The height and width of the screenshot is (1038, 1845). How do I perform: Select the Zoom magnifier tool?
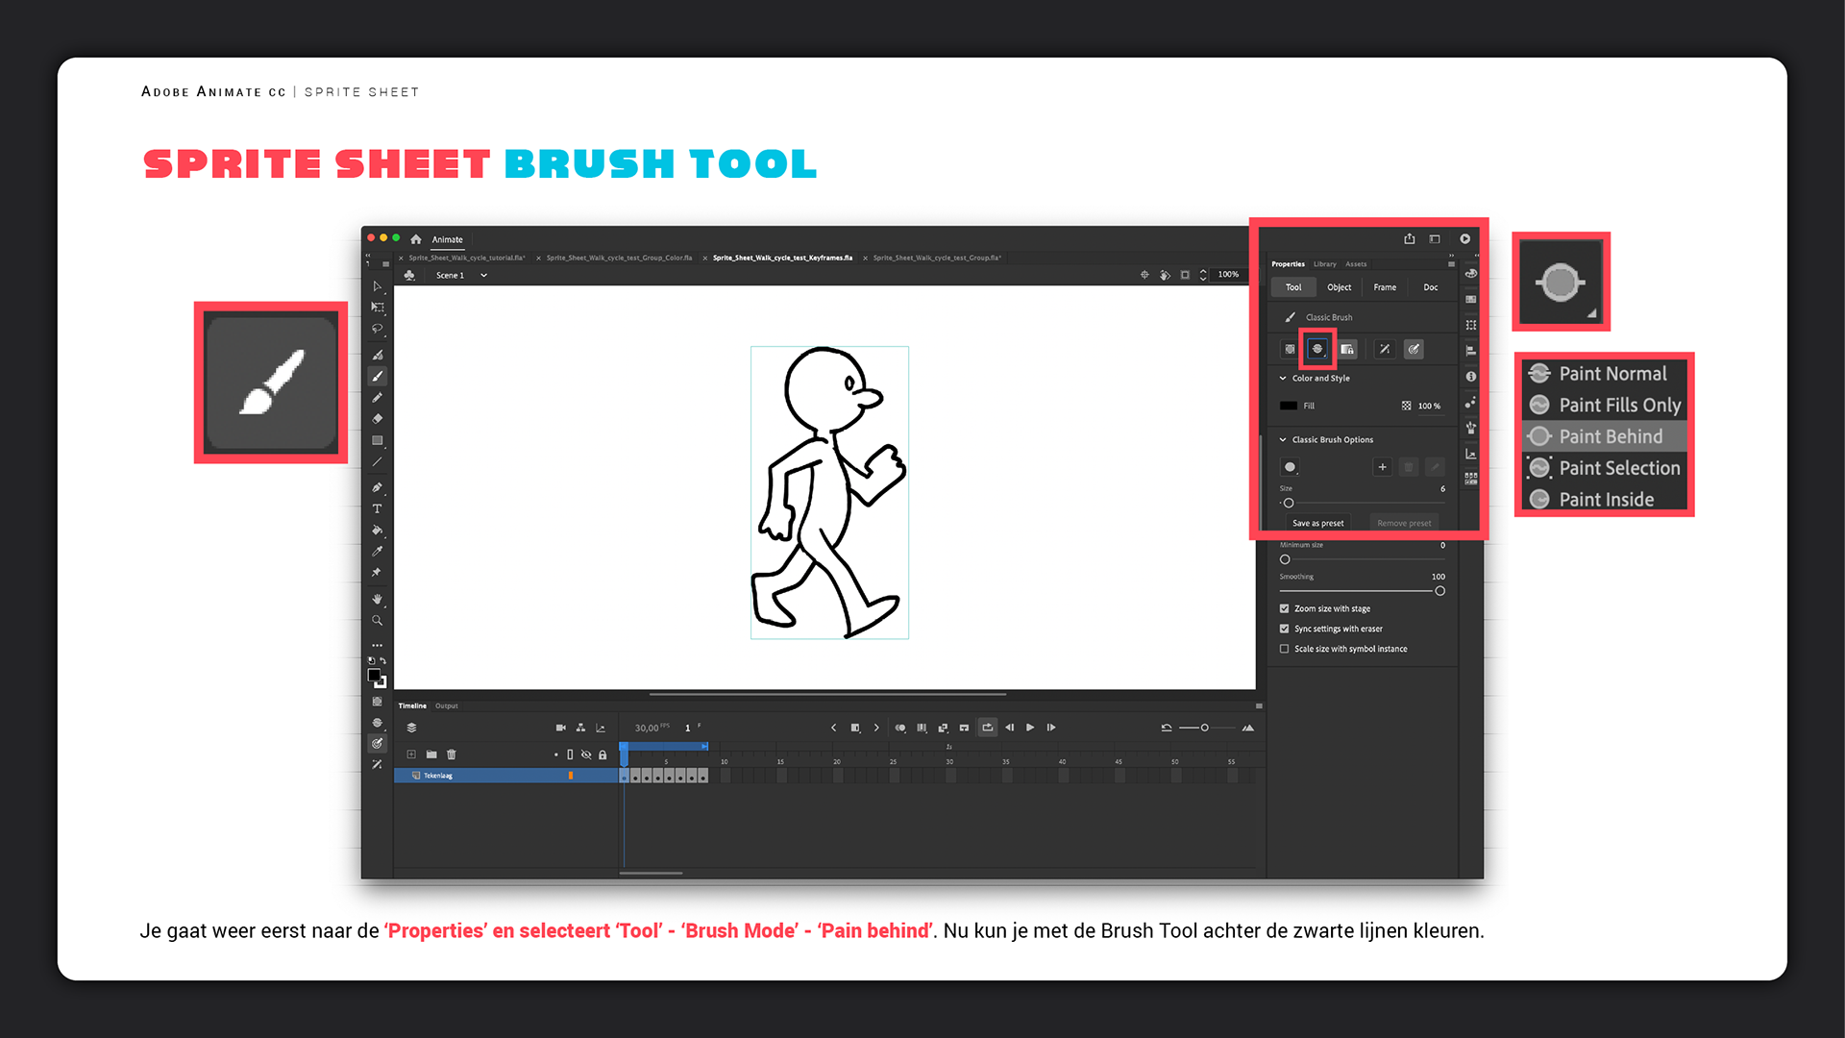pyautogui.click(x=378, y=621)
